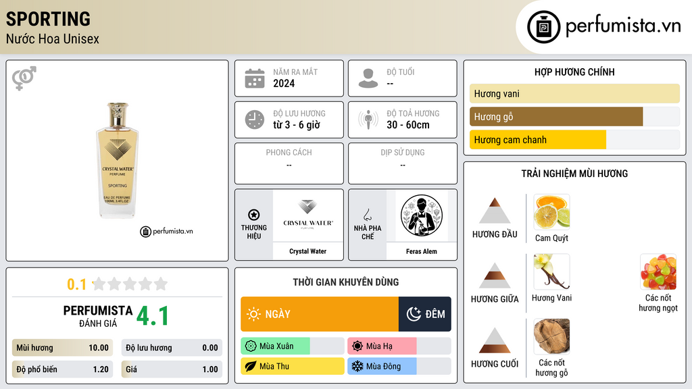Click the Độ lưu hương 0.00 score box
692x389 pixels.
[172, 348]
